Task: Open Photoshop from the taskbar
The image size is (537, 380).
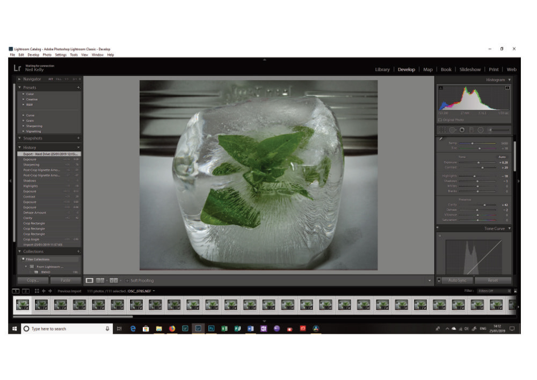Action: coord(211,328)
